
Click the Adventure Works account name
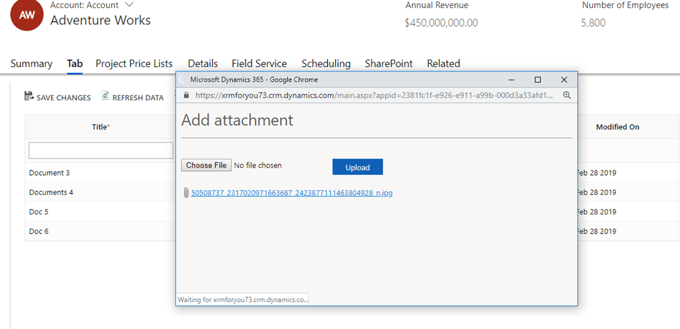[x=101, y=21]
